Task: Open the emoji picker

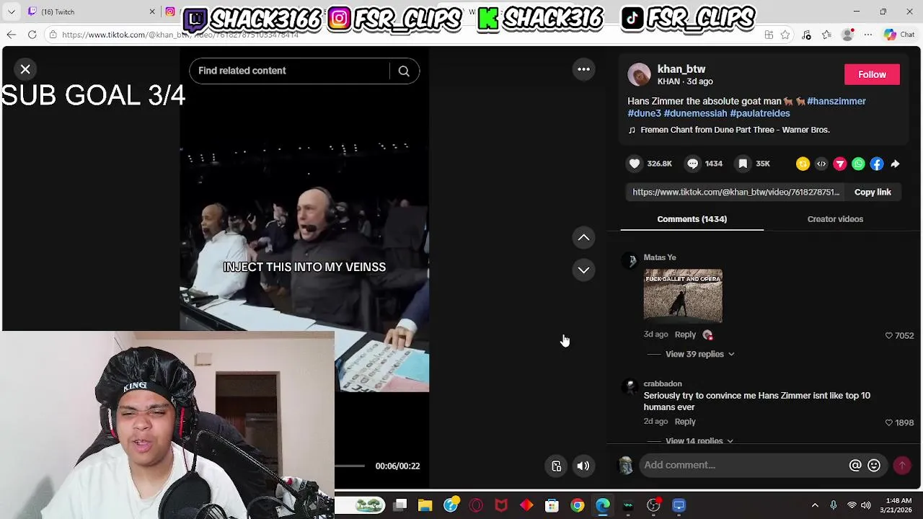Action: tap(874, 466)
